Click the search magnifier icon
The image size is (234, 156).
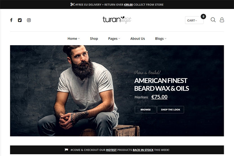click(x=213, y=20)
